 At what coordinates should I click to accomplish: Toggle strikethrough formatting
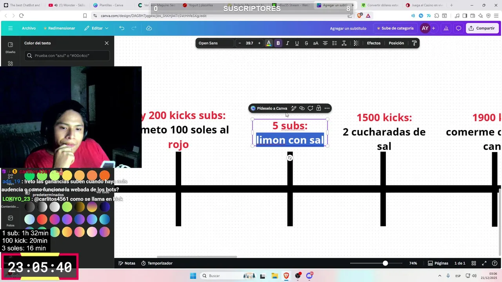[x=306, y=43]
